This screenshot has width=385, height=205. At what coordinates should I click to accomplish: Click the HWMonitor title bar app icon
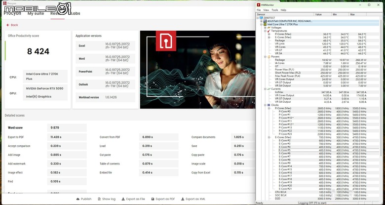[259, 4]
